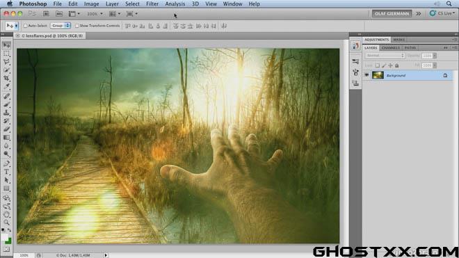Click the OLAF GIERMANN workspace button
This screenshot has width=459, height=258.
point(392,13)
